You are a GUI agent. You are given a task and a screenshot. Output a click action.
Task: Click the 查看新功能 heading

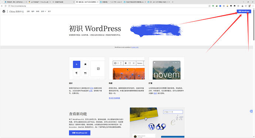coord(78,114)
